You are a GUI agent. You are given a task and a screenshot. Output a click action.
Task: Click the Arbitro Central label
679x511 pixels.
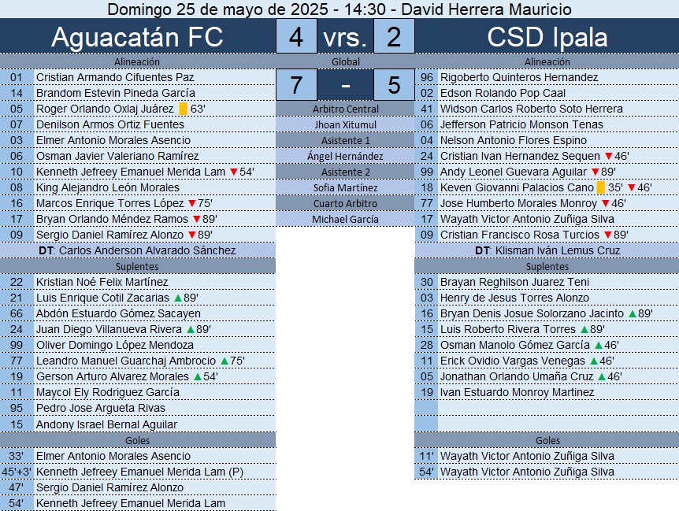345,109
